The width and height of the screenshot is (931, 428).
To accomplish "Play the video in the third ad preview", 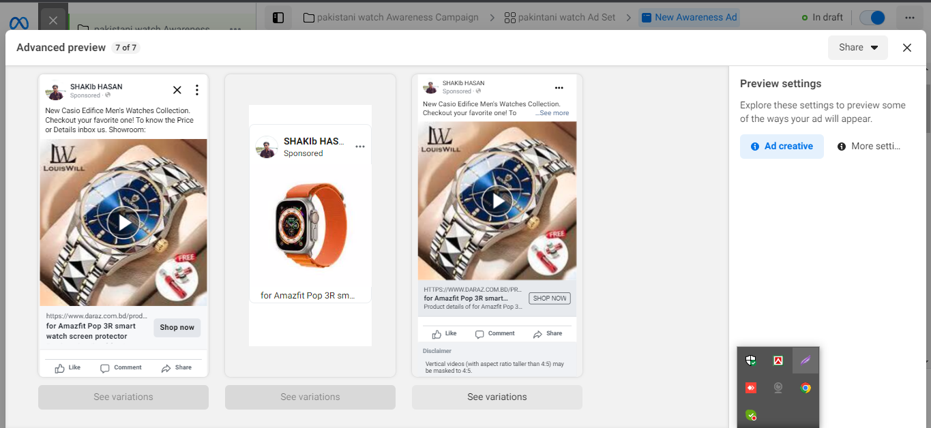I will click(x=498, y=201).
